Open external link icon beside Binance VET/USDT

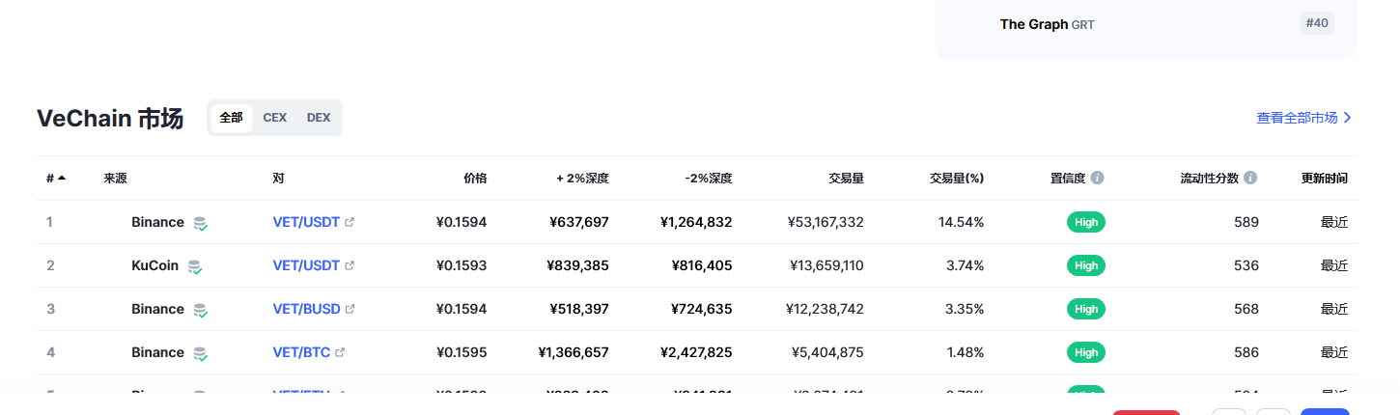click(x=350, y=222)
